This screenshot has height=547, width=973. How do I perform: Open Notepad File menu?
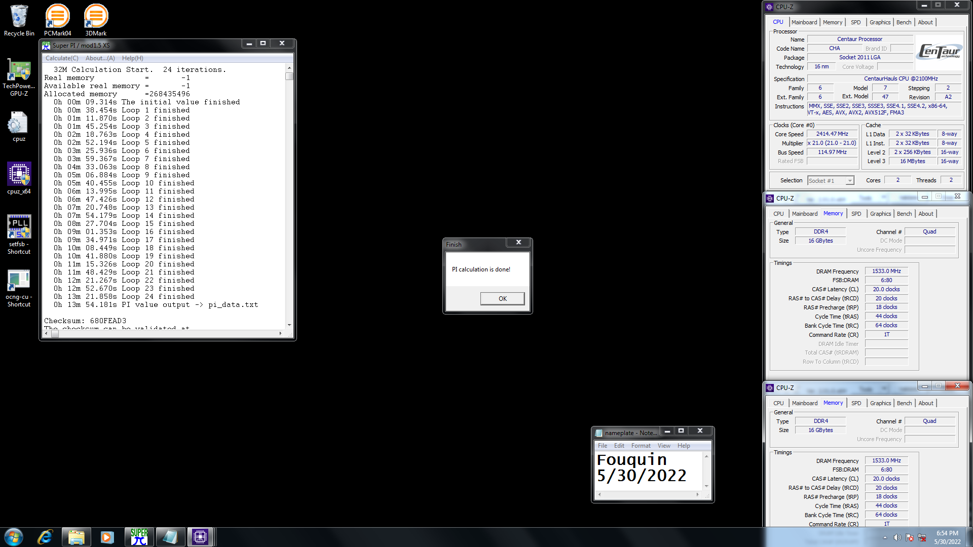tap(603, 446)
